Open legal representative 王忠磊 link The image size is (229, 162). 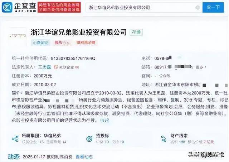(44, 67)
